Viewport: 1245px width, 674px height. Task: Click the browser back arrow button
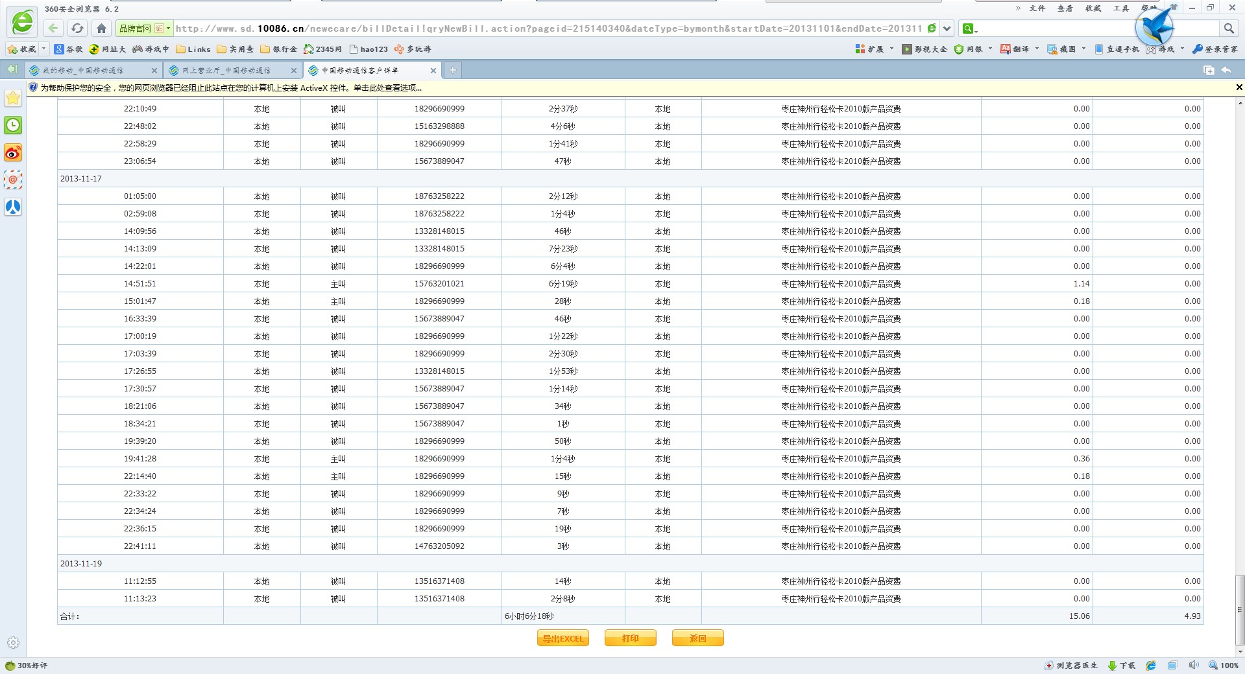coord(53,28)
